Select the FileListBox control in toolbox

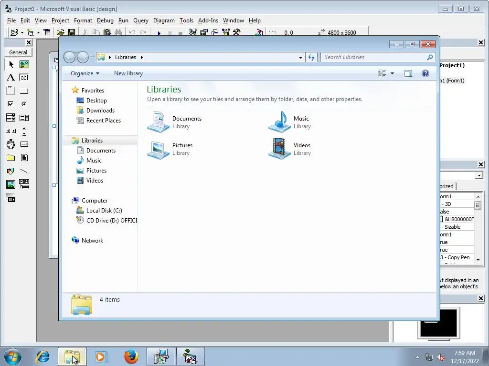coord(24,157)
